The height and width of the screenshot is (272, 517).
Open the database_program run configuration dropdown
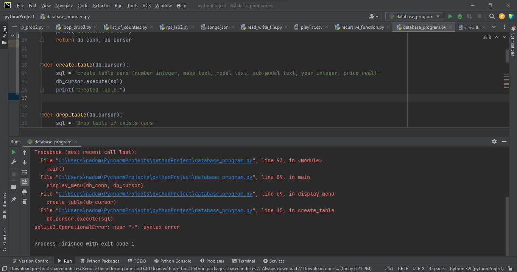(414, 16)
